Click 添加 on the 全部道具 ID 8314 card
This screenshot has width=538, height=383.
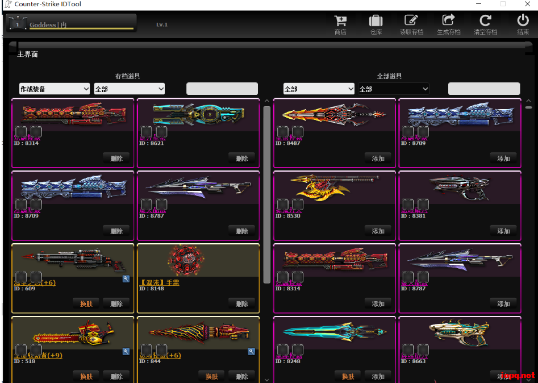click(x=378, y=303)
